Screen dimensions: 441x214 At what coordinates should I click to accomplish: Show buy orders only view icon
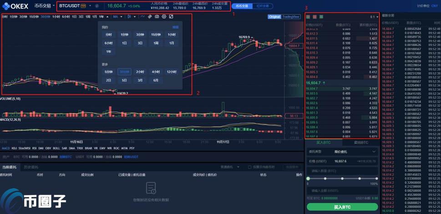pos(321,17)
